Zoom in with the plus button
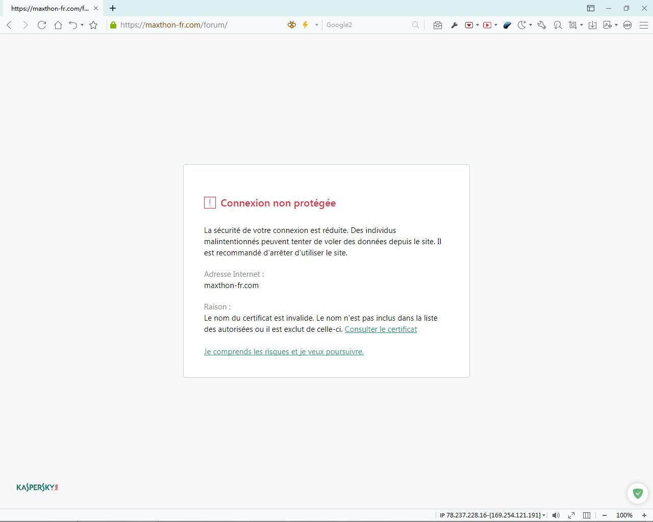The height and width of the screenshot is (522, 653). (x=644, y=515)
